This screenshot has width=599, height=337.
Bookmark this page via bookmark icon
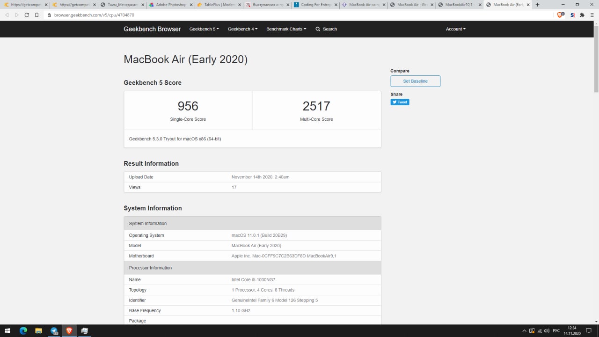pos(37,15)
